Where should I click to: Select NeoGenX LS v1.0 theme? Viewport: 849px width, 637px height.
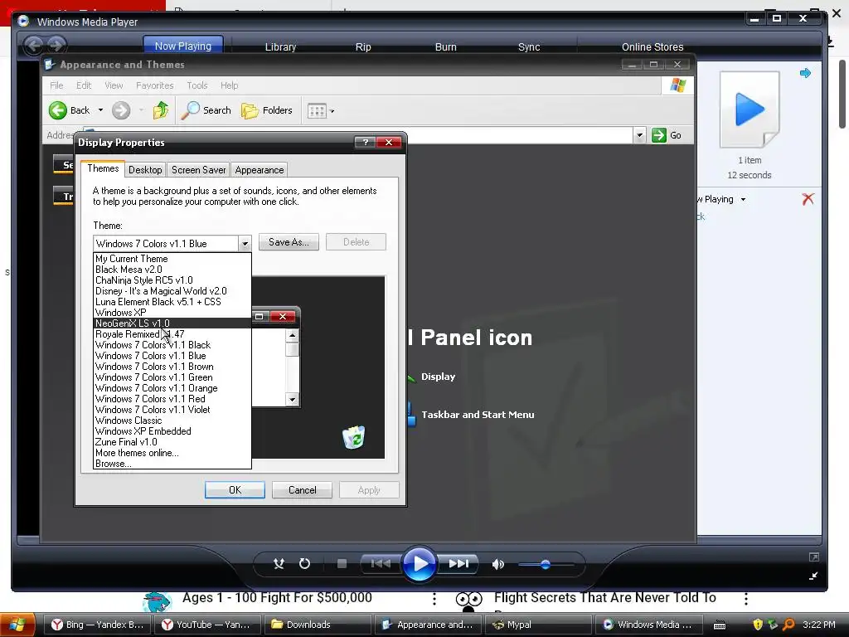(x=172, y=323)
